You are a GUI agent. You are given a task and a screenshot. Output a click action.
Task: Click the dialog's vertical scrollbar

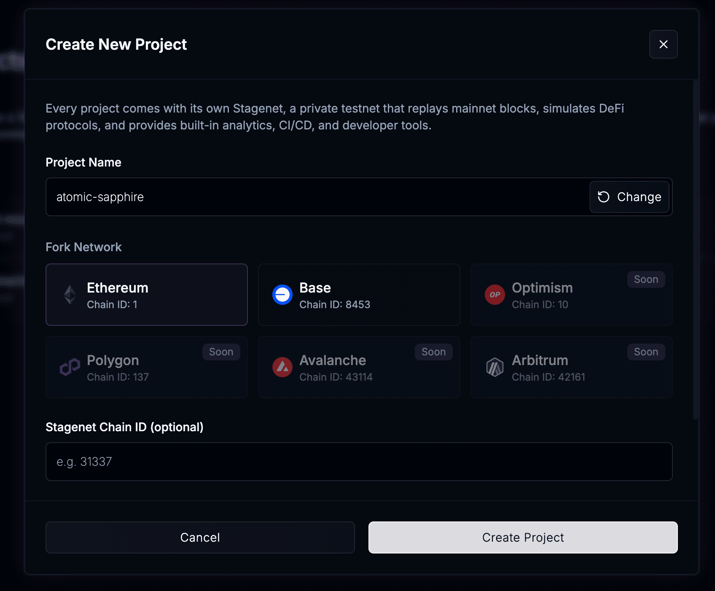coord(696,249)
